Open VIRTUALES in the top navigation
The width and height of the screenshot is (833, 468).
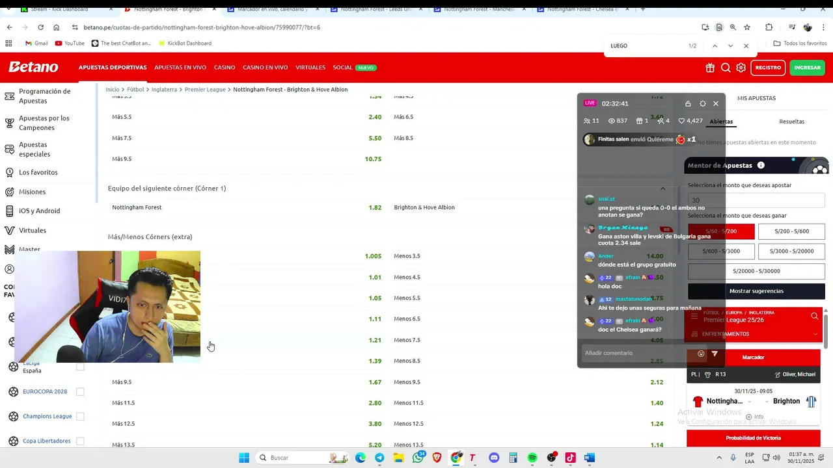point(310,68)
